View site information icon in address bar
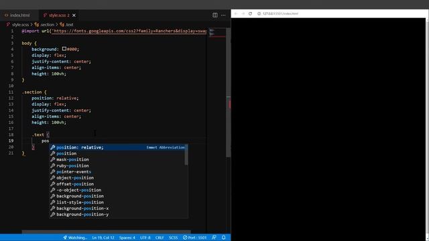The image size is (429, 241). click(259, 13)
